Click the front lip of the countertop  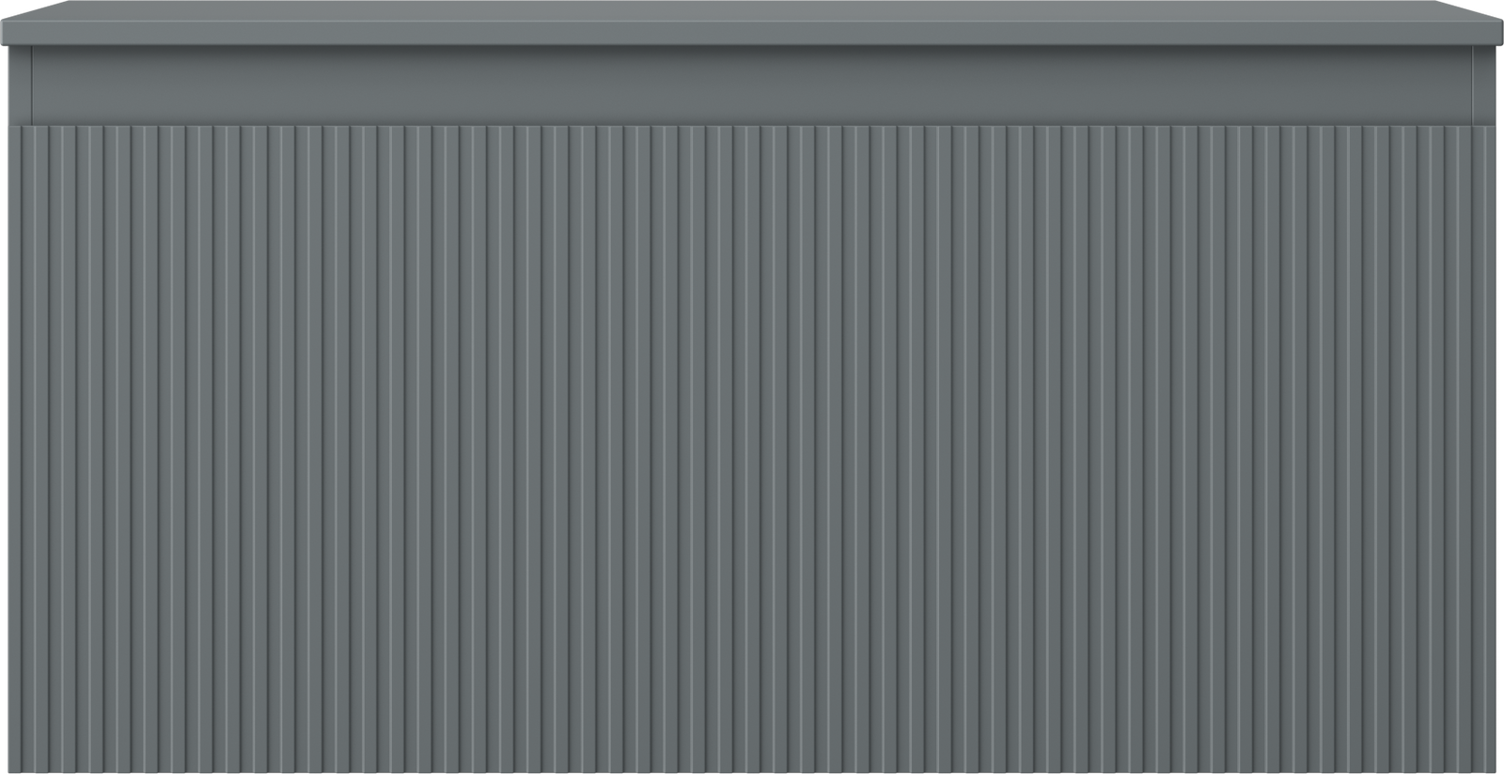point(752,36)
